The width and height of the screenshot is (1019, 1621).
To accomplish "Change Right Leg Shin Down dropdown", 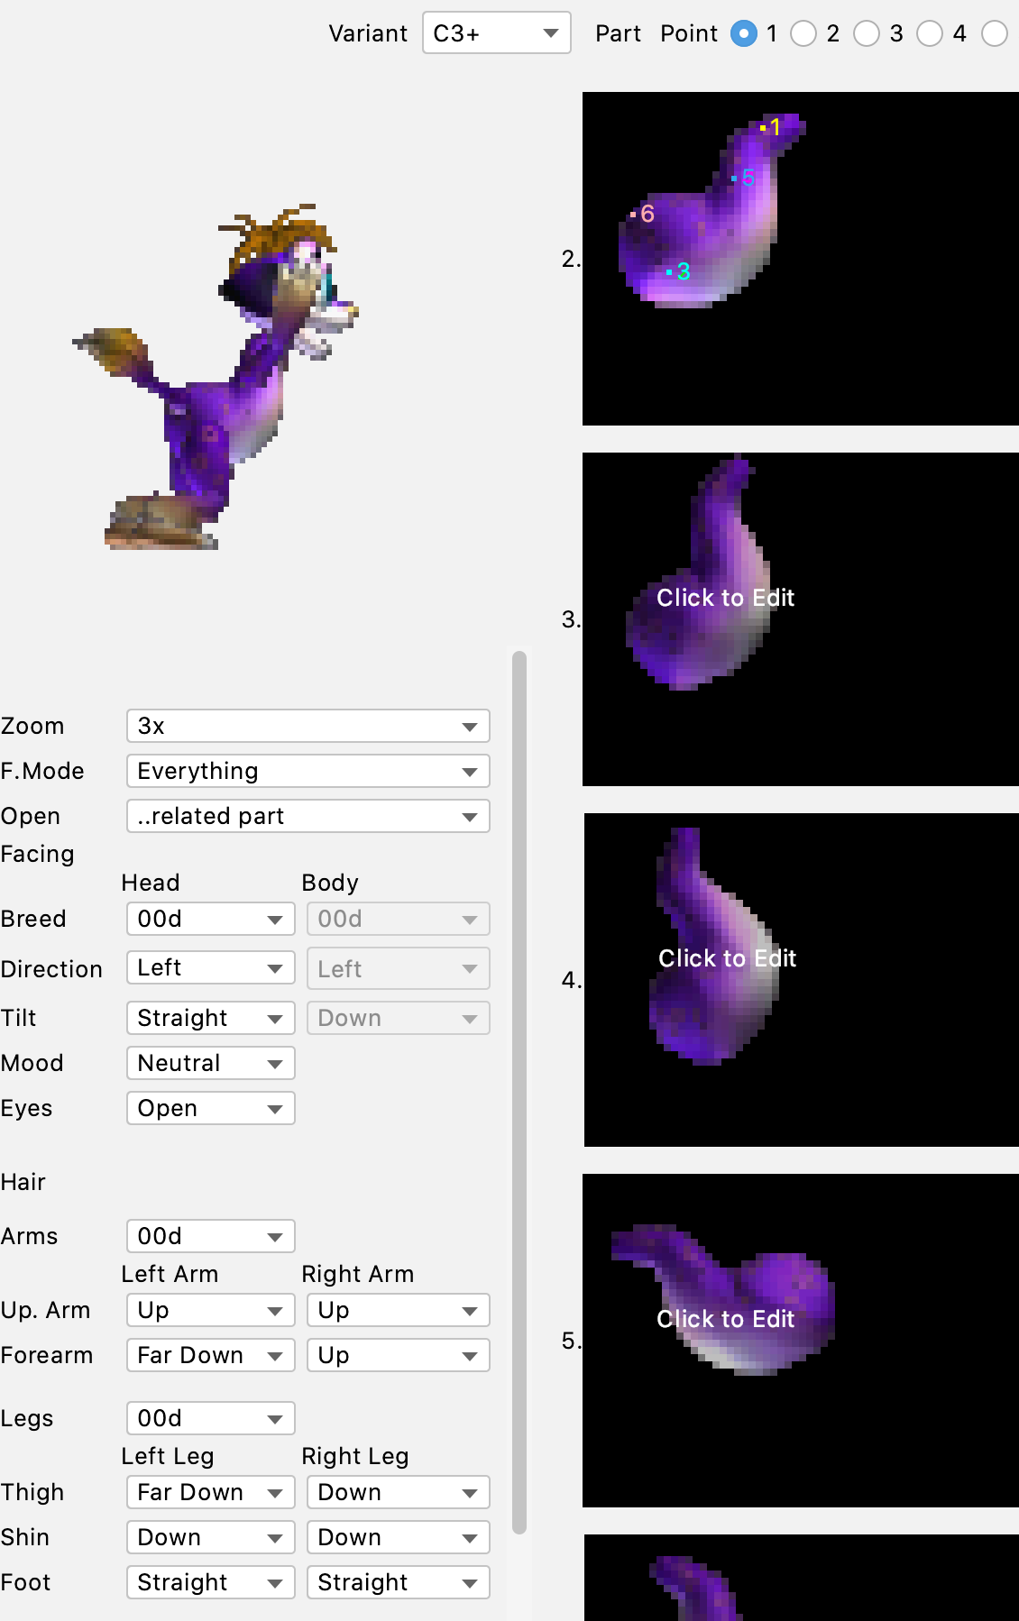I will (399, 1537).
